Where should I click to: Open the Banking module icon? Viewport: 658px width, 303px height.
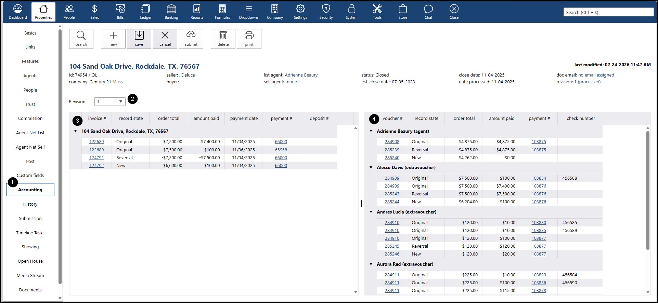click(171, 12)
